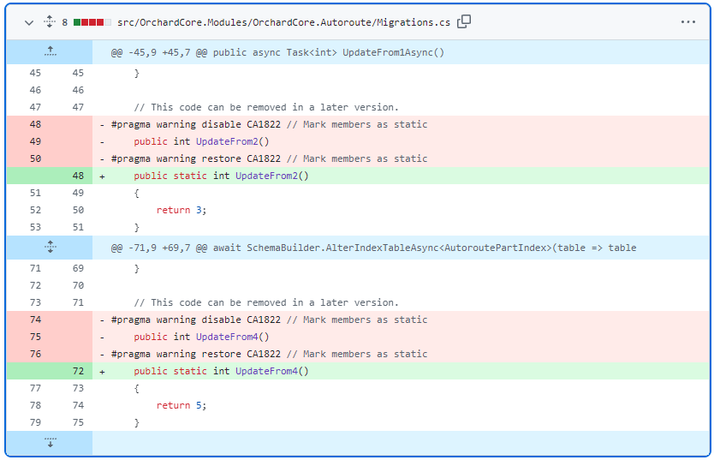Click the comment on line 47
Screen dimensions: 714x460
point(266,107)
